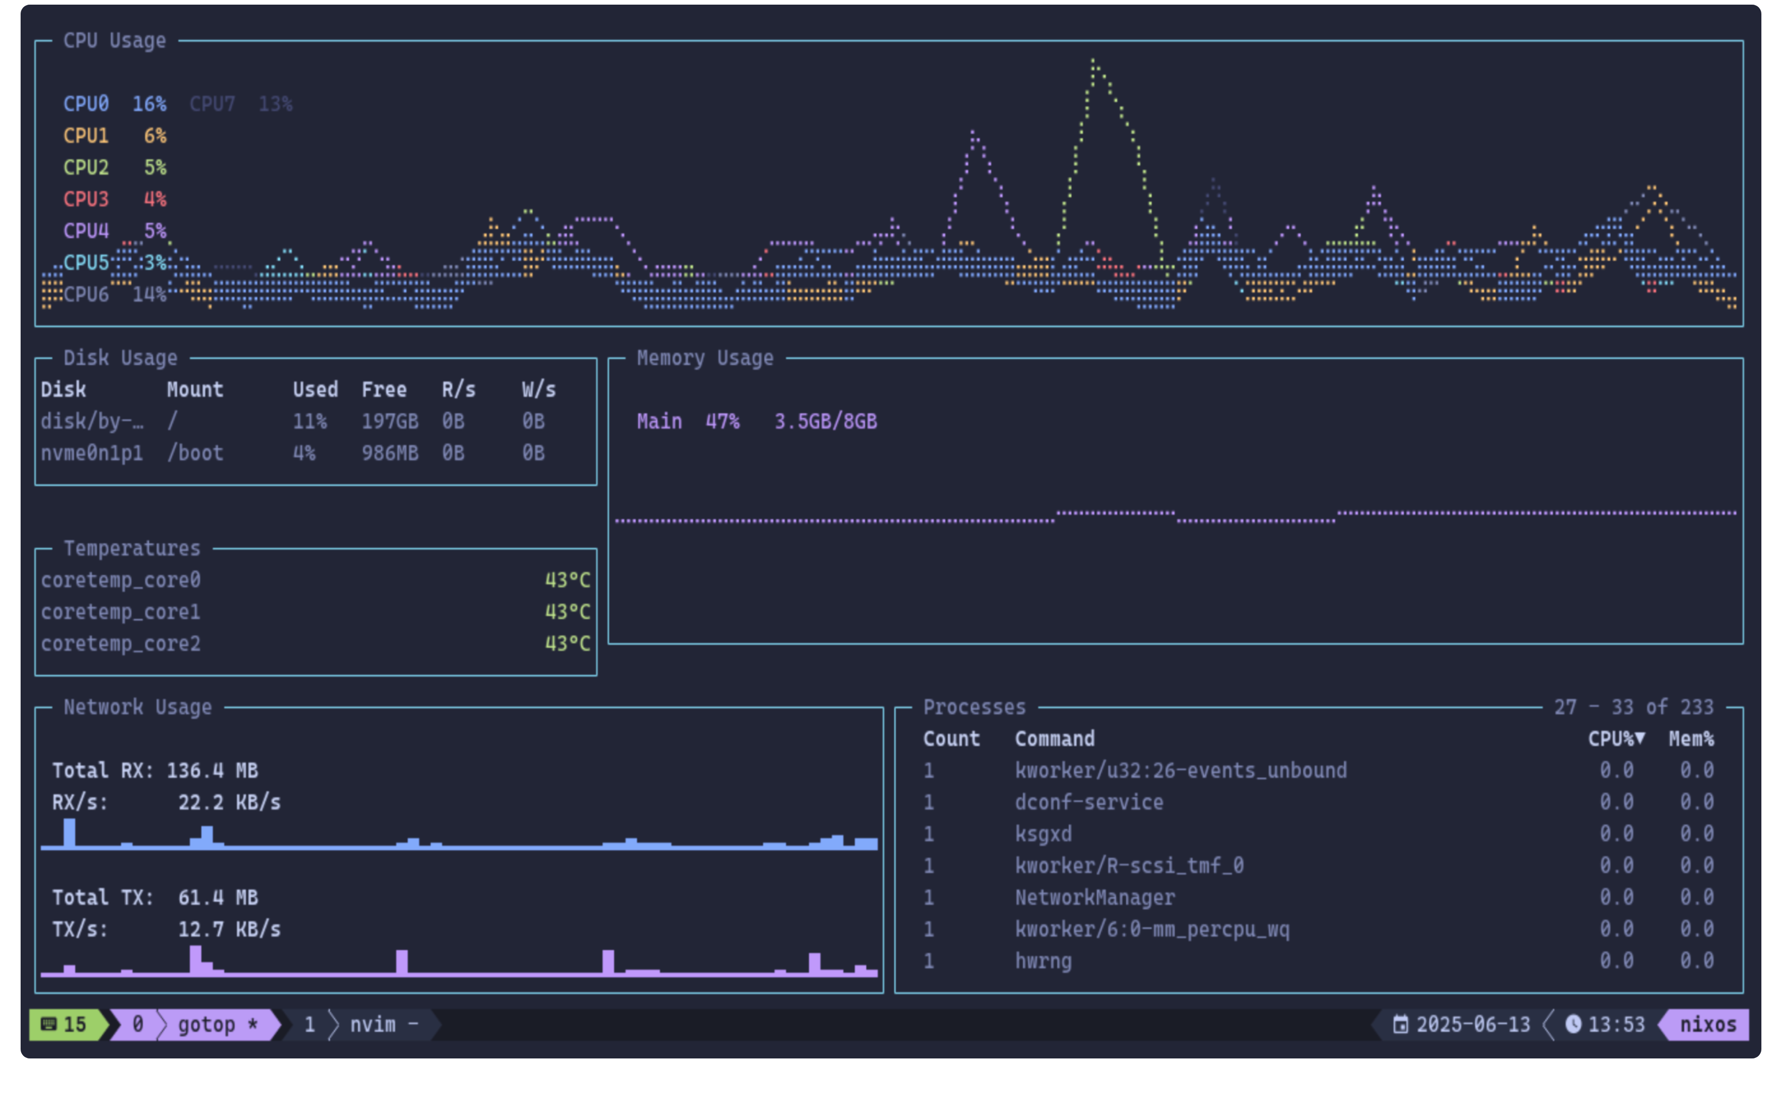
Task: Select the CPU%▼ sort column header
Action: point(1616,738)
